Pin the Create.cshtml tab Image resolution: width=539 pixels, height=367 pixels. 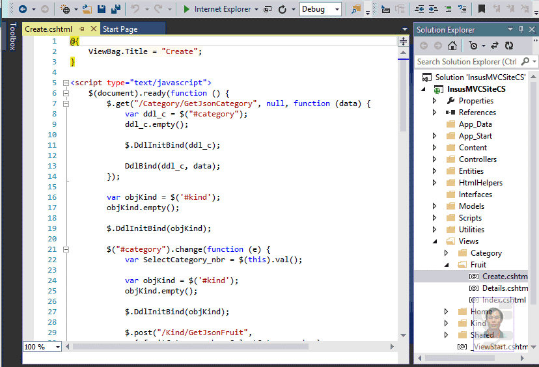pos(82,29)
